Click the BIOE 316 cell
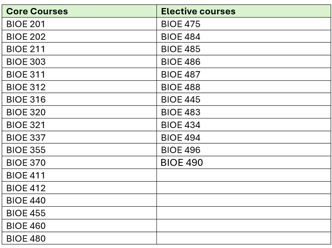Image resolution: width=332 pixels, height=248 pixels. tap(79, 99)
